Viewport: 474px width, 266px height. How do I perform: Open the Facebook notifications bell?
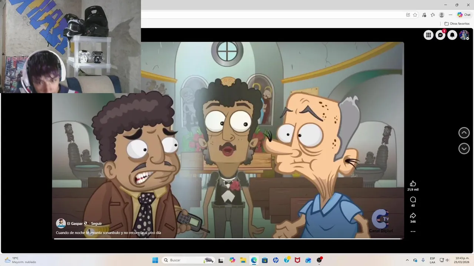click(x=452, y=35)
